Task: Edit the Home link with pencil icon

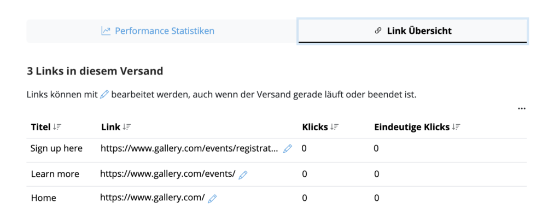Action: [213, 199]
